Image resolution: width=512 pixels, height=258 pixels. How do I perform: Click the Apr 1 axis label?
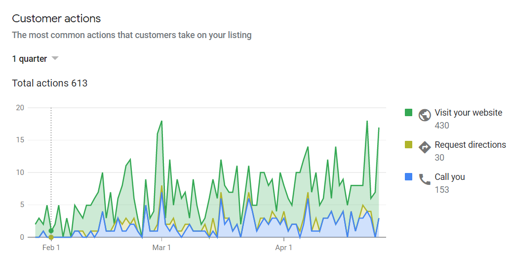(x=283, y=248)
